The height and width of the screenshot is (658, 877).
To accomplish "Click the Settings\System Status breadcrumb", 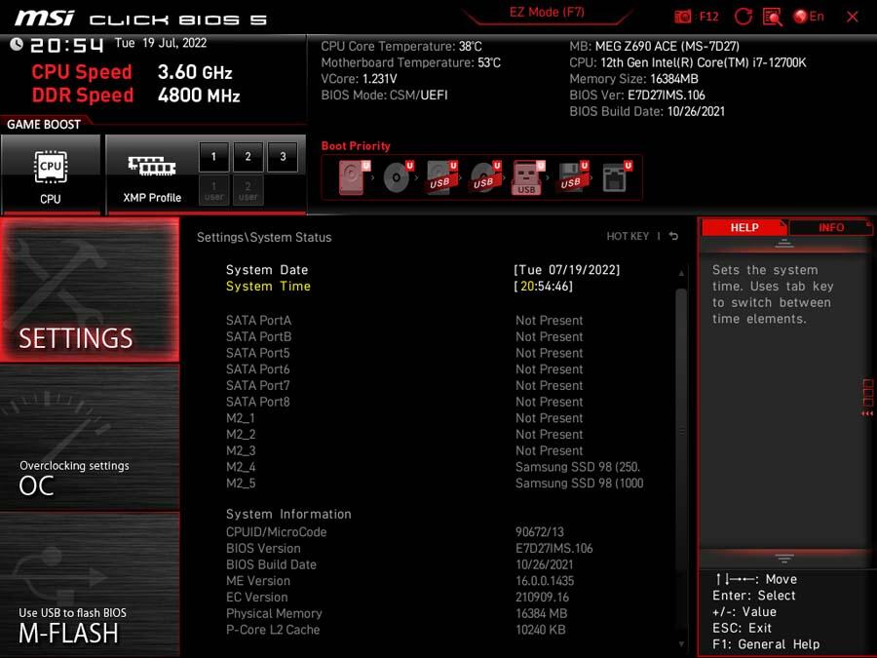I will pyautogui.click(x=264, y=237).
